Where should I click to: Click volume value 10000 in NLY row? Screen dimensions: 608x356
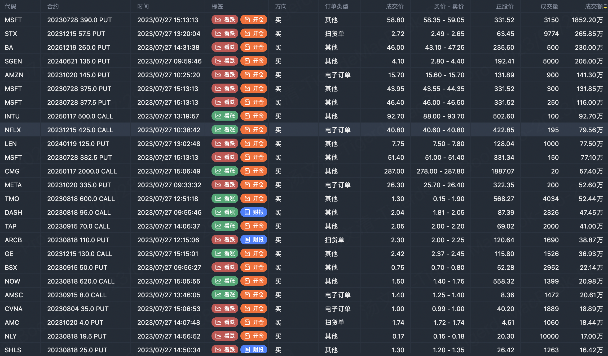549,336
